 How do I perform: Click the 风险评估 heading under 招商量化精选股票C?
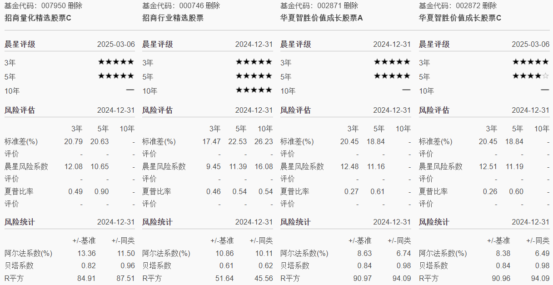coord(20,110)
